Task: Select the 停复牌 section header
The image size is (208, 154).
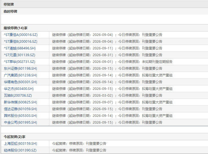Action: coord(9,4)
